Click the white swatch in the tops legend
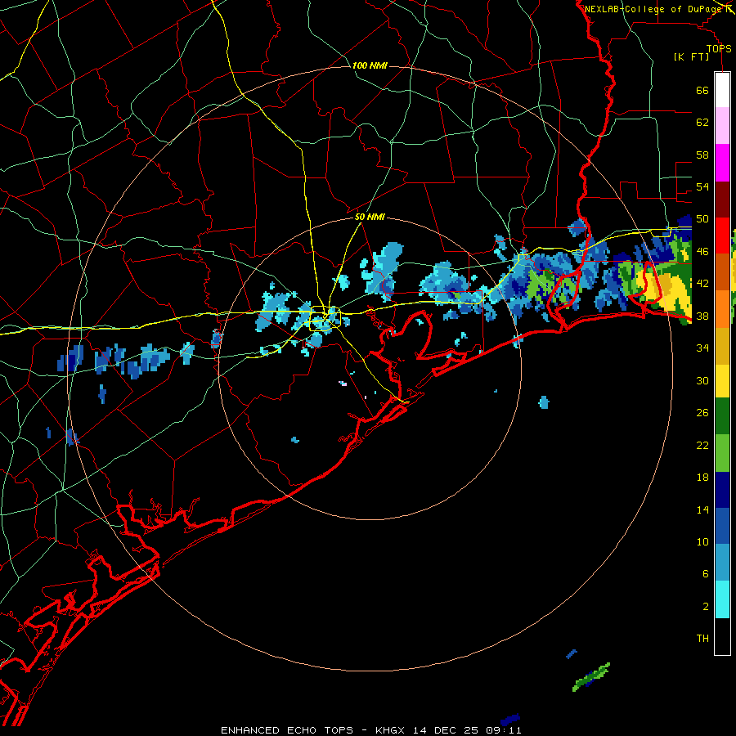Image resolution: width=736 pixels, height=736 pixels. coord(722,90)
